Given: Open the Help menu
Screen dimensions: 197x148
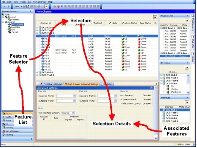Looking at the screenshot, I should (51, 2).
